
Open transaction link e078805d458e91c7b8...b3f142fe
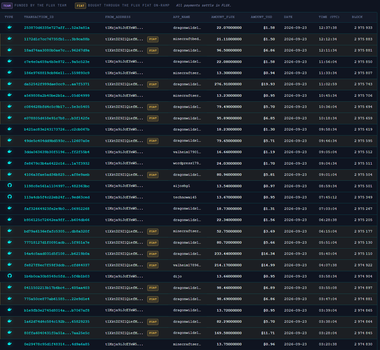coord(56,119)
